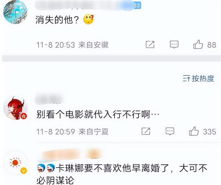Tap the red badge on anime avatar

pyautogui.click(x=24, y=116)
